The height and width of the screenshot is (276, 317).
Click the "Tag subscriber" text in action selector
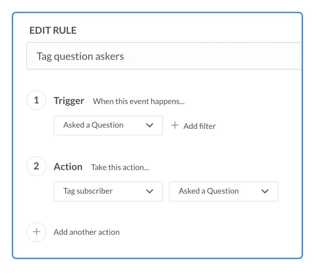[88, 191]
